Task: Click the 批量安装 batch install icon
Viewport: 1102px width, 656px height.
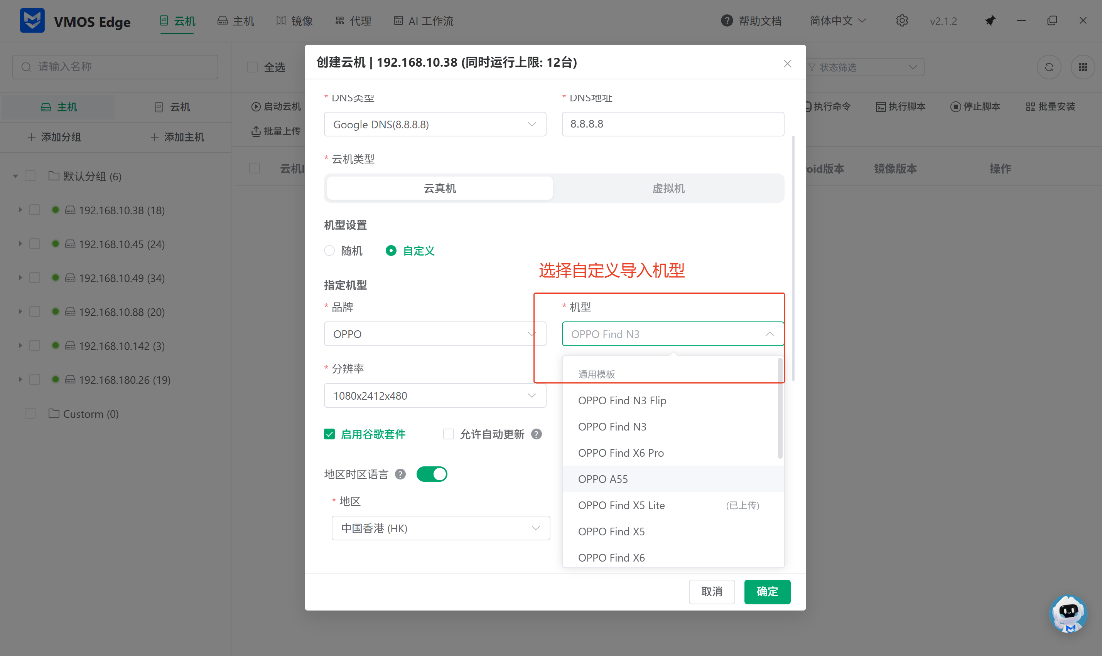Action: tap(1030, 106)
